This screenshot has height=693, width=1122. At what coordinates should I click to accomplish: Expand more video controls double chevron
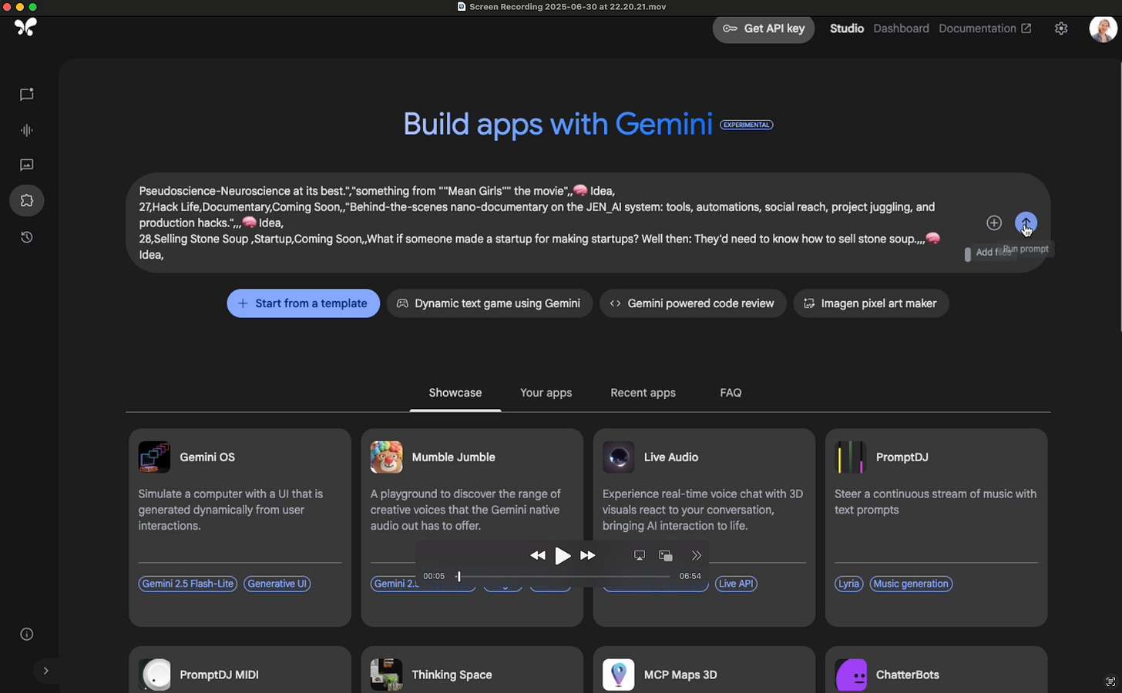696,555
